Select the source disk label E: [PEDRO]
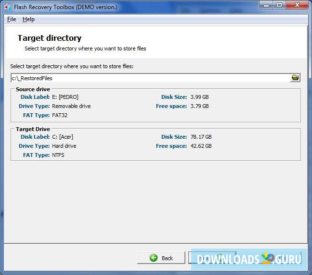 tap(65, 97)
